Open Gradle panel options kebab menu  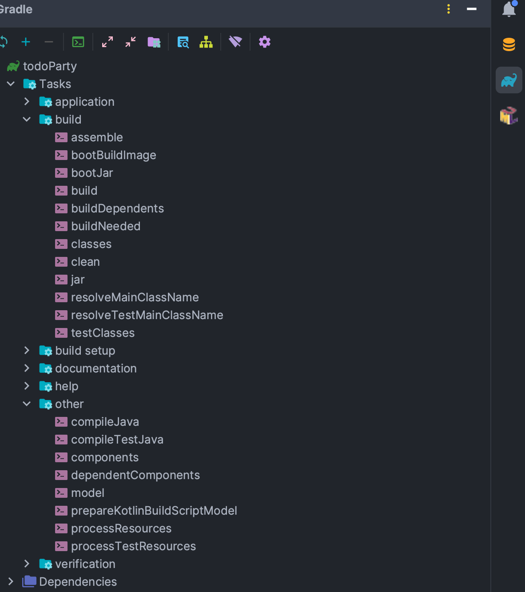coord(449,9)
